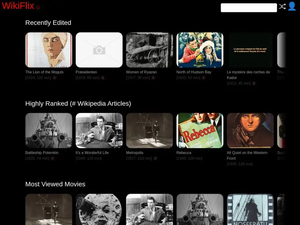
Task: Open Metropolis thumbnail in Highly Ranked row
Action: pyautogui.click(x=150, y=131)
